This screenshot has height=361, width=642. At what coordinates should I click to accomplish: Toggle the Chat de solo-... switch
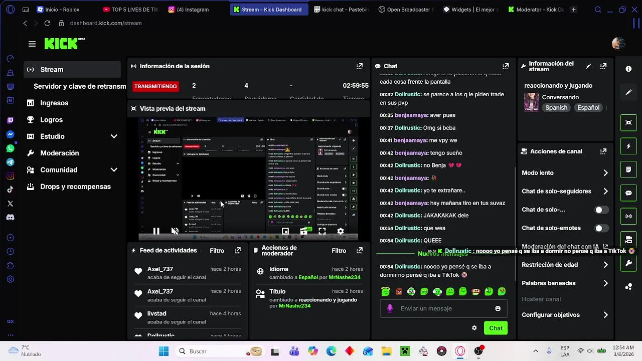[602, 210]
